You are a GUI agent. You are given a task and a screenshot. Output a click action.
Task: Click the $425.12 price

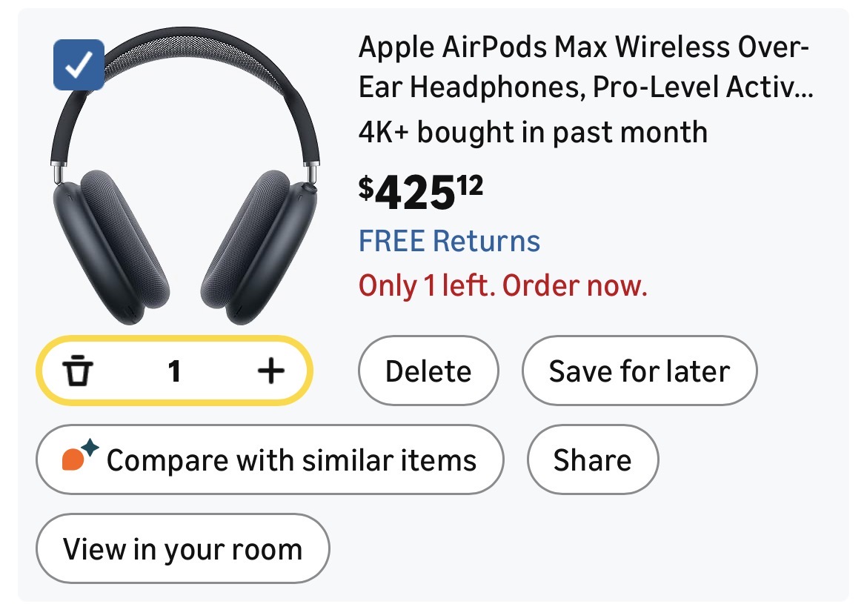coord(420,192)
